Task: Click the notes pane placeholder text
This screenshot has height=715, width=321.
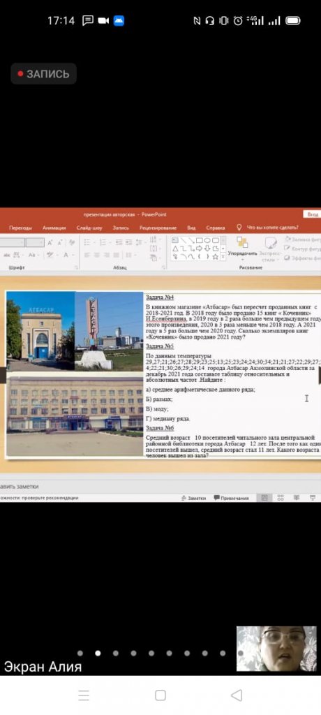Action: (19, 487)
